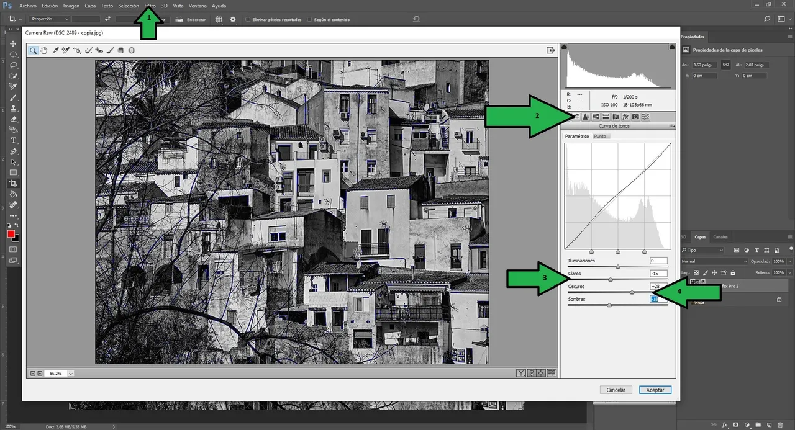Viewport: 795px width, 430px height.
Task: Open the Selección menu
Action: [129, 6]
